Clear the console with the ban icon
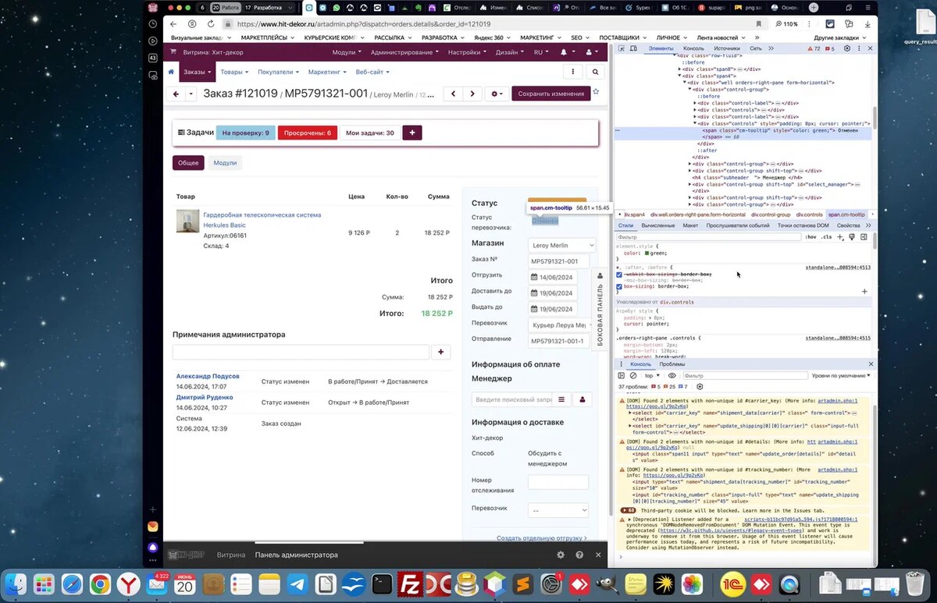937x603 pixels. pyautogui.click(x=633, y=375)
